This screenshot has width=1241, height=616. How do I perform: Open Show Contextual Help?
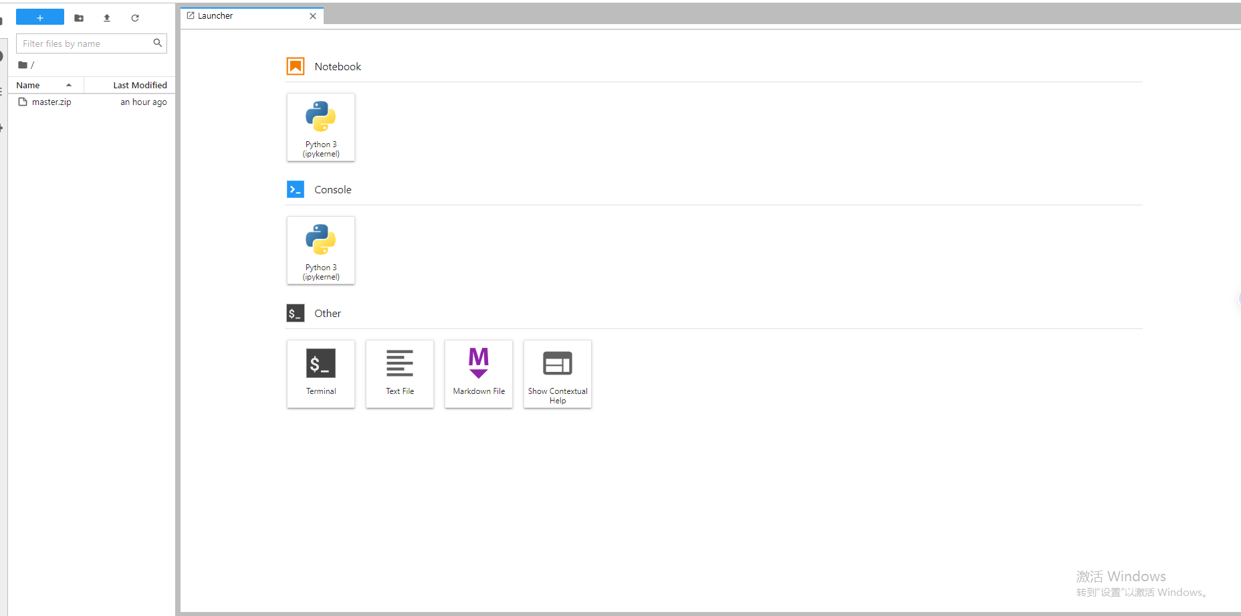coord(558,373)
